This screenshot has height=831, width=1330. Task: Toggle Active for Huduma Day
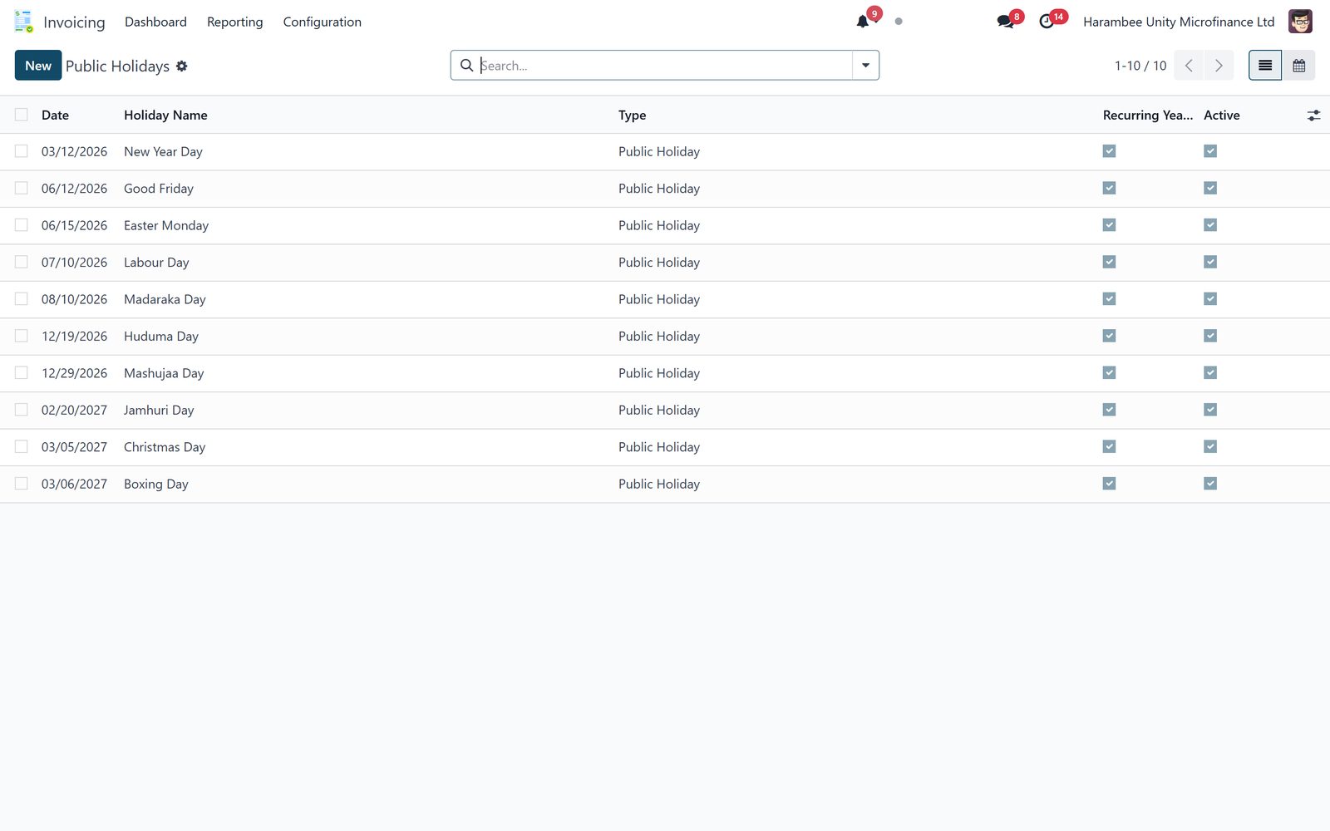[x=1210, y=336]
